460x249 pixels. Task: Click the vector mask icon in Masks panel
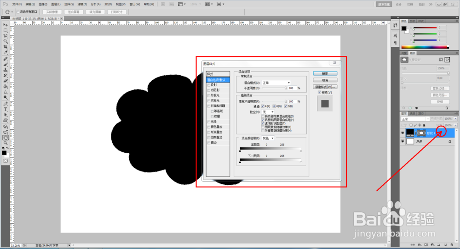click(447, 60)
